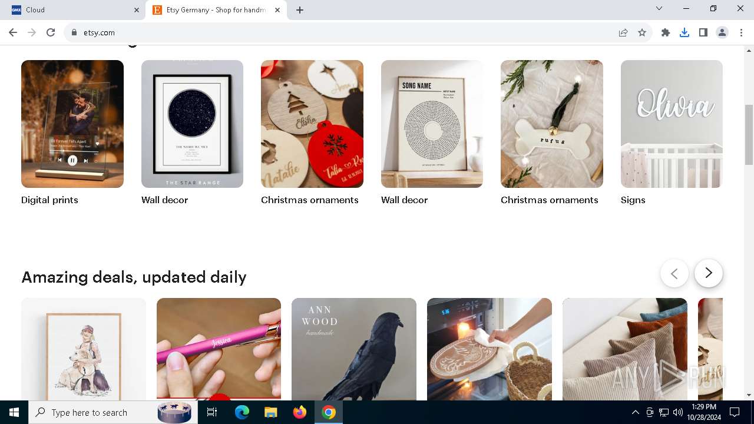Open File Explorer from taskbar
754x424 pixels.
[271, 412]
